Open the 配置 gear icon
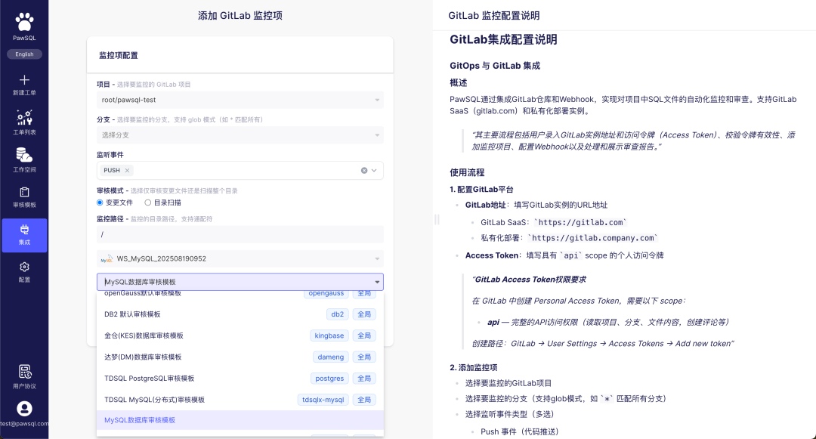 24,267
